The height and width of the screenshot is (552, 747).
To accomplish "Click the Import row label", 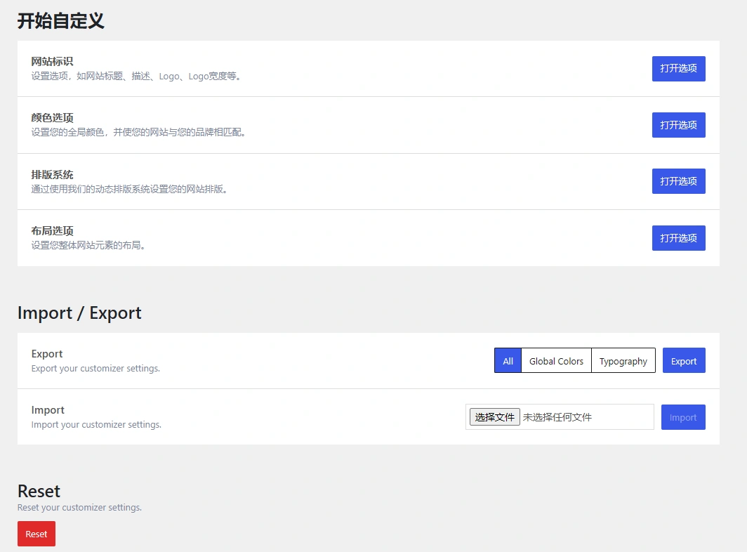I will [47, 409].
